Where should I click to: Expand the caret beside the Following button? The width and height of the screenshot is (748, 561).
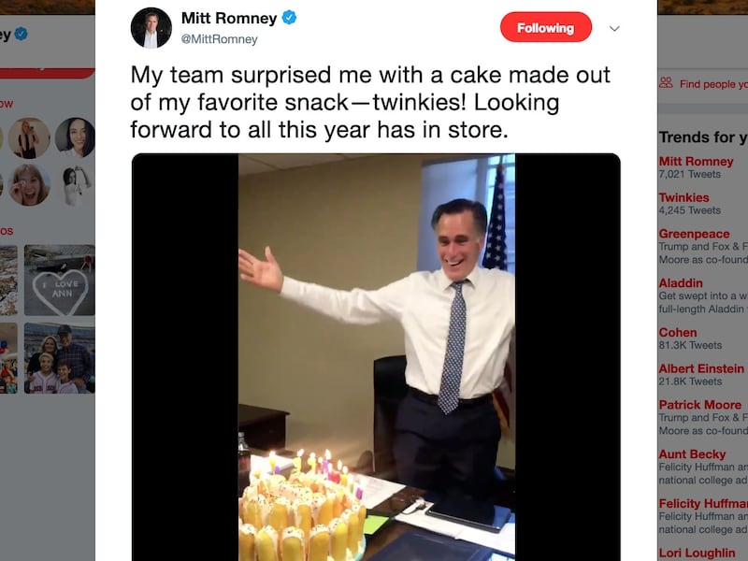pyautogui.click(x=614, y=28)
